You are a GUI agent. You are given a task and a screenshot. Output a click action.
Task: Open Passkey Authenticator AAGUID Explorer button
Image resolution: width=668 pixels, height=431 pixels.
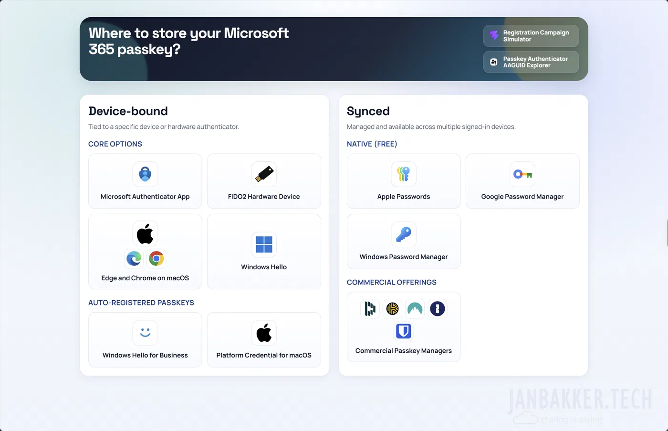[531, 62]
